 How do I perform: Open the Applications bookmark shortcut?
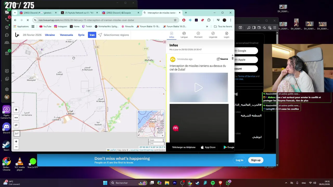click(x=21, y=26)
